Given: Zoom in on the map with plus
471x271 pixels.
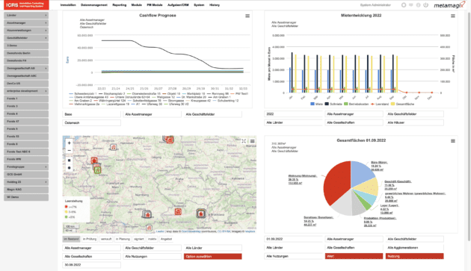Looking at the screenshot, I should click(x=69, y=143).
